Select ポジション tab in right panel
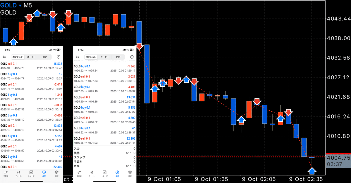The image size is (351, 183). point(91,57)
